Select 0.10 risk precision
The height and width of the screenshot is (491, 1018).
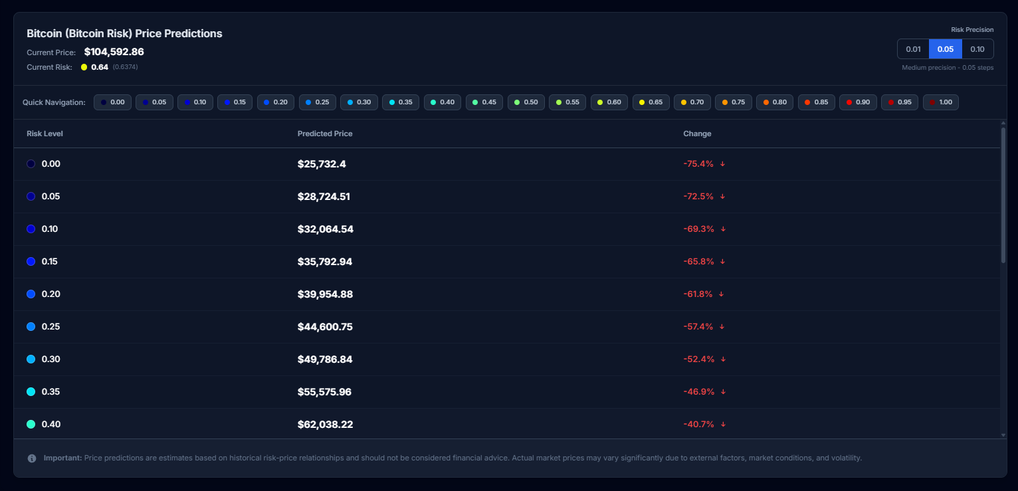point(977,49)
